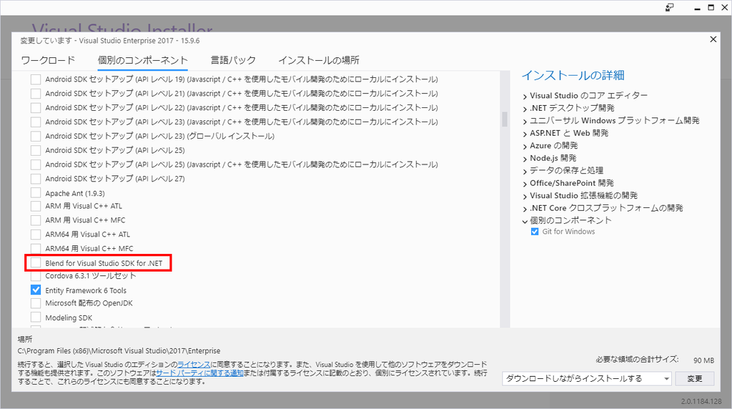Tick the ARM64 用 Visual C++ MFC checkbox
Viewport: 732px width, 409px height.
tap(36, 248)
